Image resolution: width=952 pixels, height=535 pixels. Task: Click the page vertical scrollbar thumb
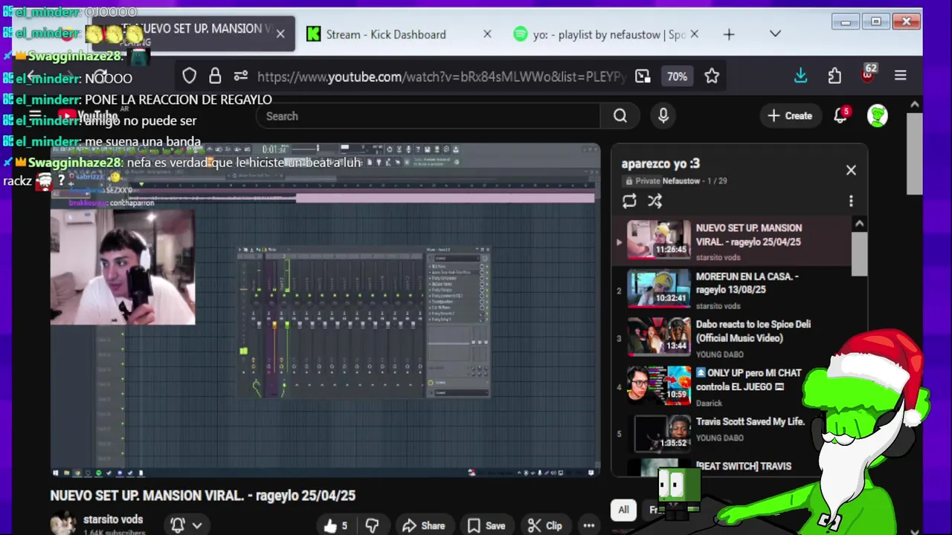[x=915, y=154]
